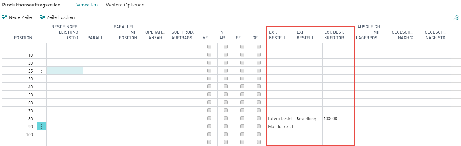Open Bestellung link in row 80
The height and width of the screenshot is (146, 461).
[x=306, y=119]
